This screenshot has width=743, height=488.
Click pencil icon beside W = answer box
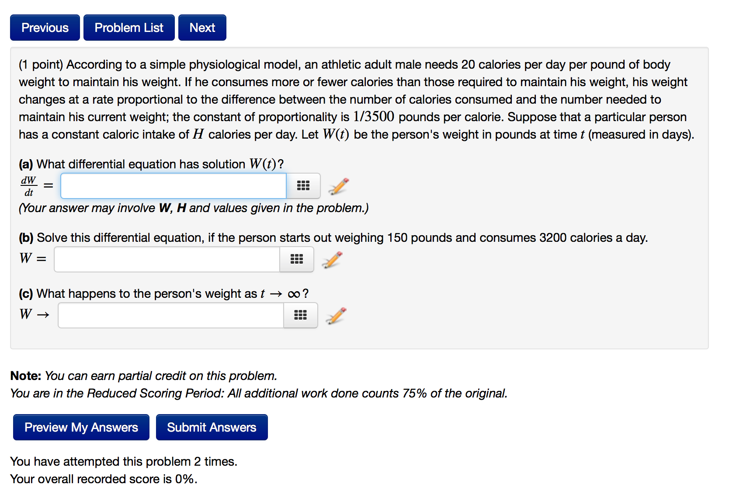(x=332, y=259)
